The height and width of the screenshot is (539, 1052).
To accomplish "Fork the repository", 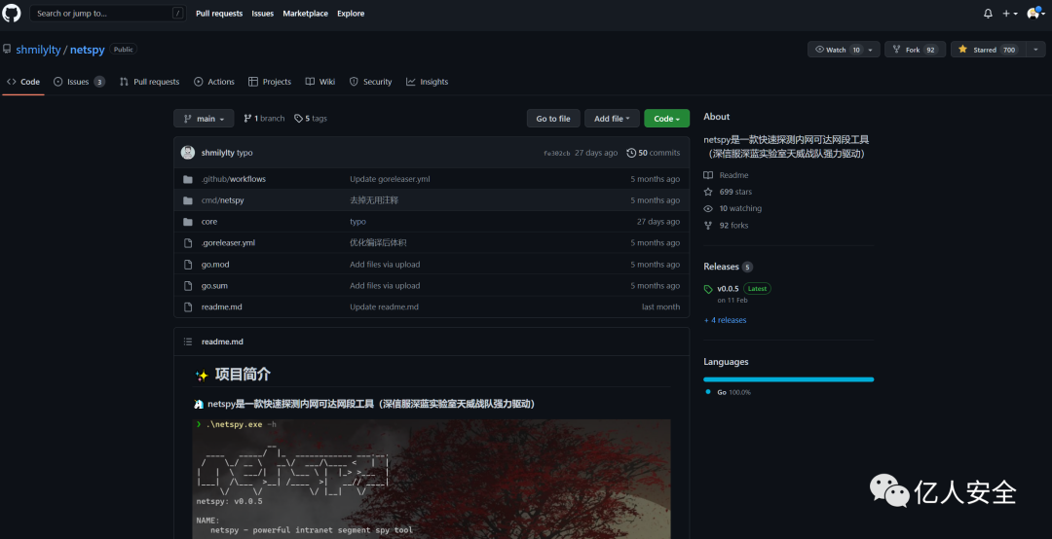I will [915, 50].
